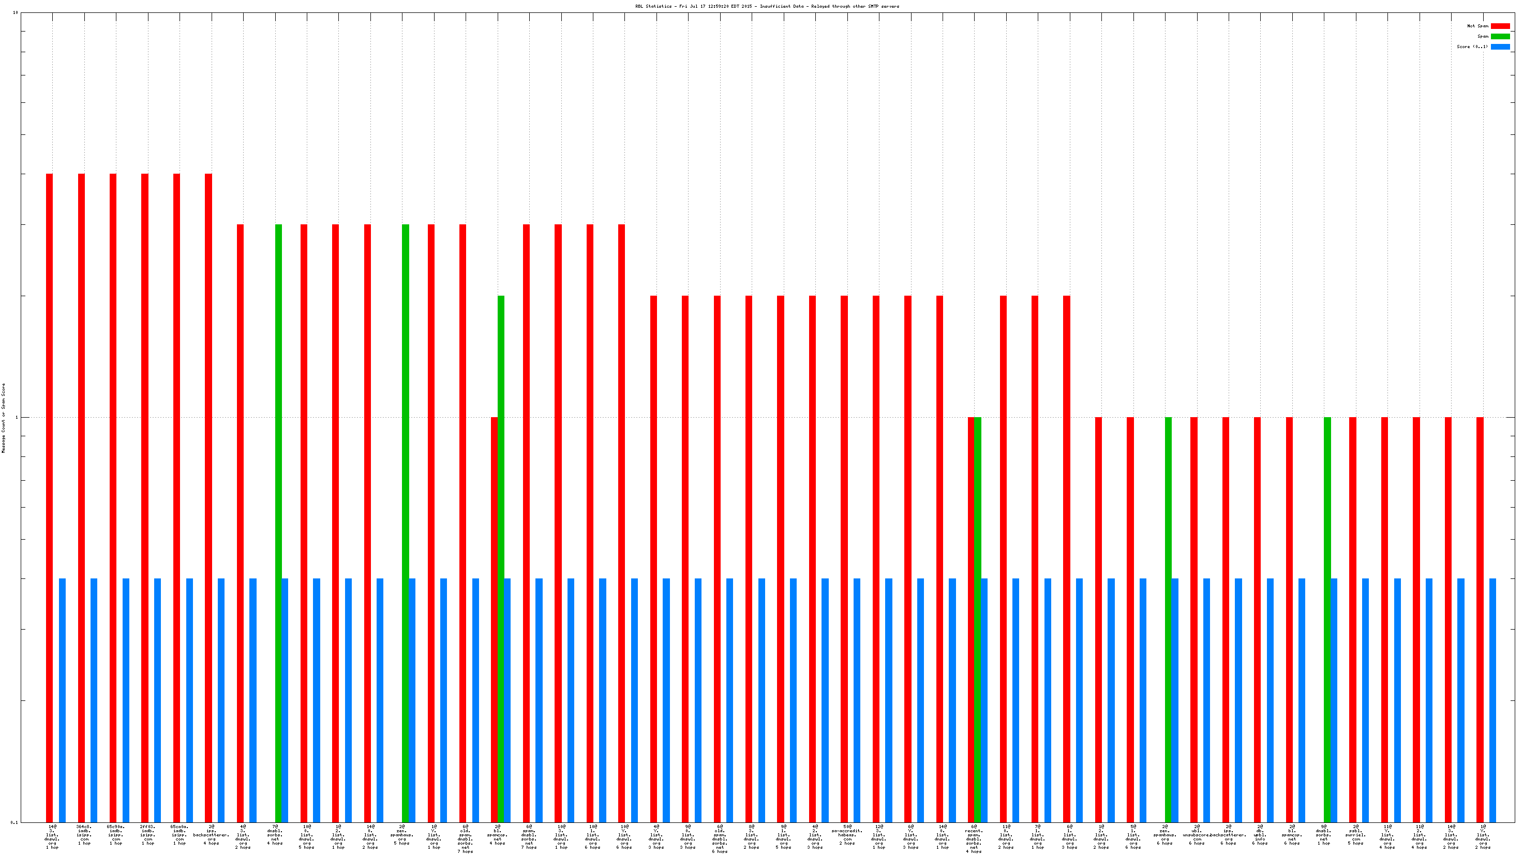Click the 'Not Spam' legend label
Viewport: 1523px width, 856px height.
click(1477, 26)
